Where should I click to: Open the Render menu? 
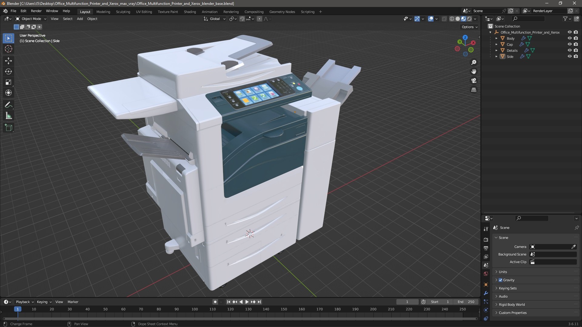pos(36,11)
